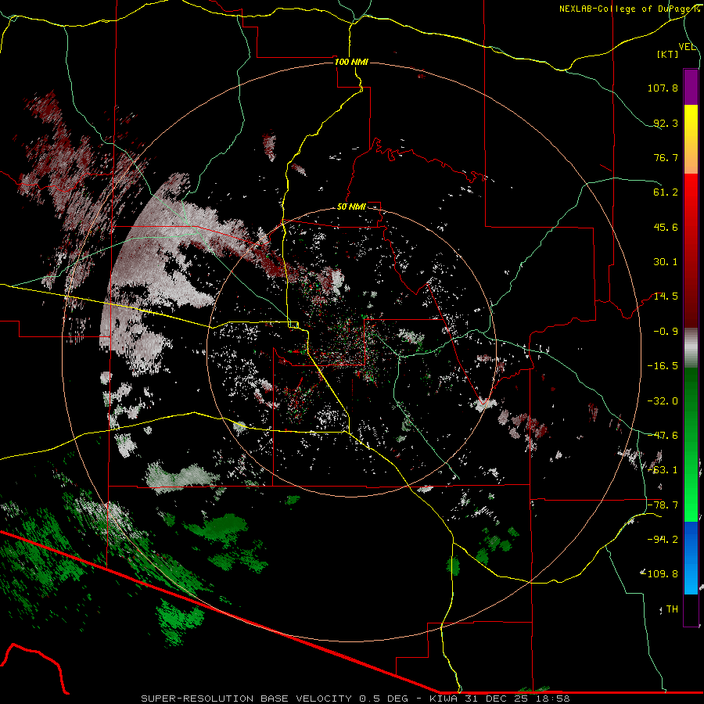Click the 92.3 velocity scale value
Image resolution: width=704 pixels, height=704 pixels.
(x=666, y=123)
